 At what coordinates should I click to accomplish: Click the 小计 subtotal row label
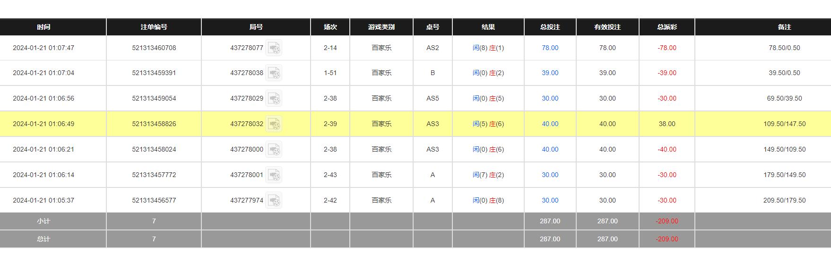pos(43,221)
